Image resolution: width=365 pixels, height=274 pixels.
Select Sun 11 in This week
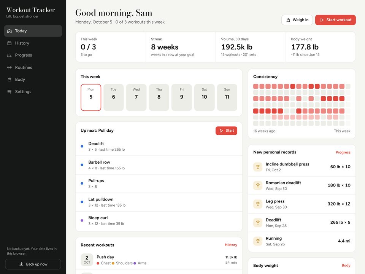[227, 97]
